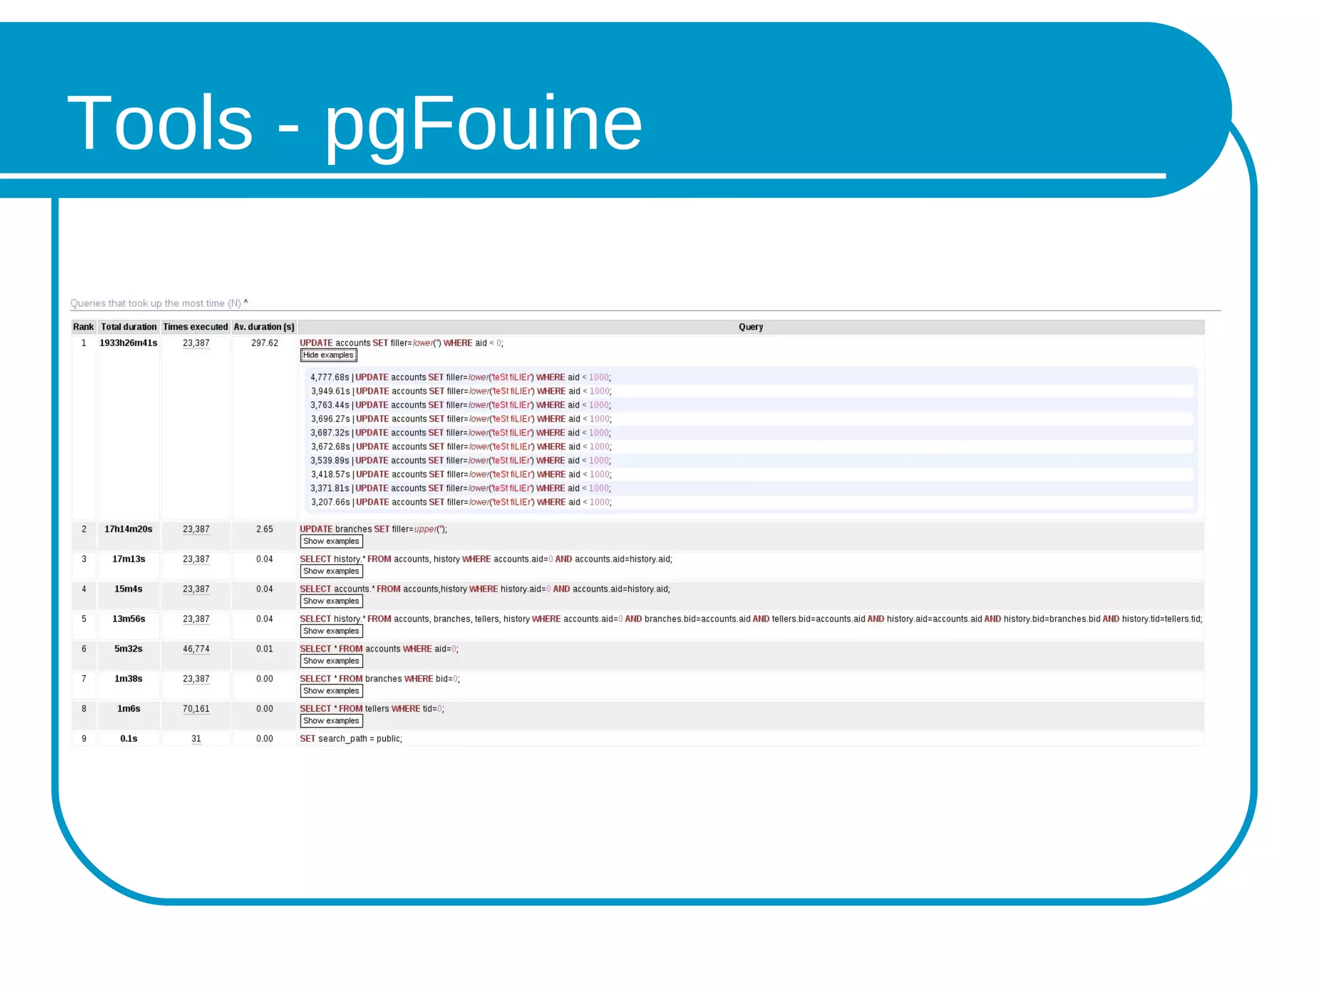1320x990 pixels.
Task: Select the example with 3,418.57s duration
Action: click(x=461, y=474)
